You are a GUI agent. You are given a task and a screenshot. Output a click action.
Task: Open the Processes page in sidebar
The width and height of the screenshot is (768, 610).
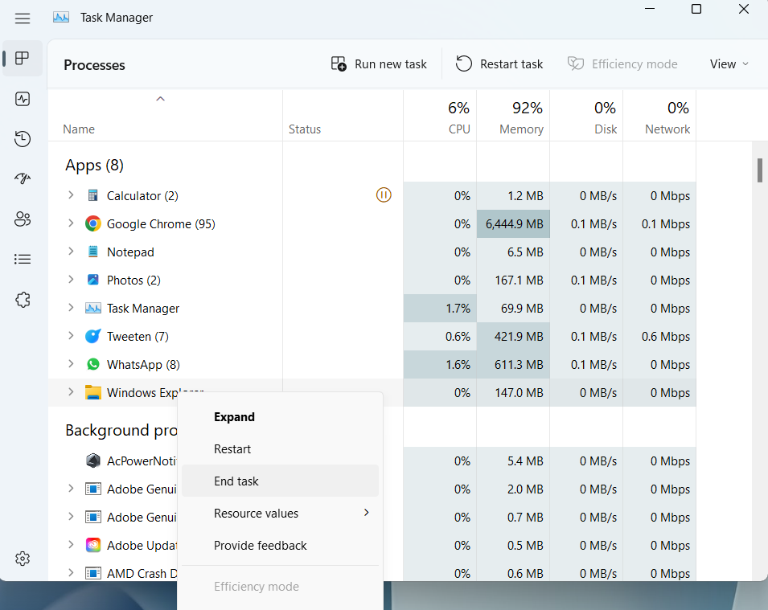pyautogui.click(x=23, y=58)
